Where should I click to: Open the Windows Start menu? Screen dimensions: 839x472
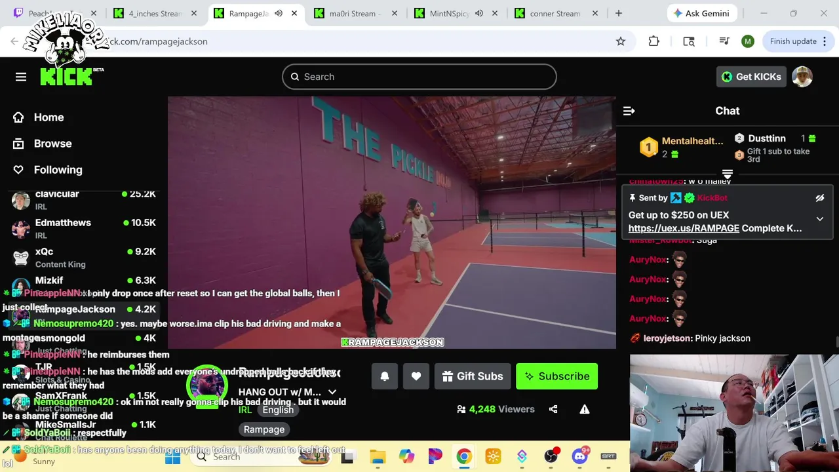click(x=173, y=457)
